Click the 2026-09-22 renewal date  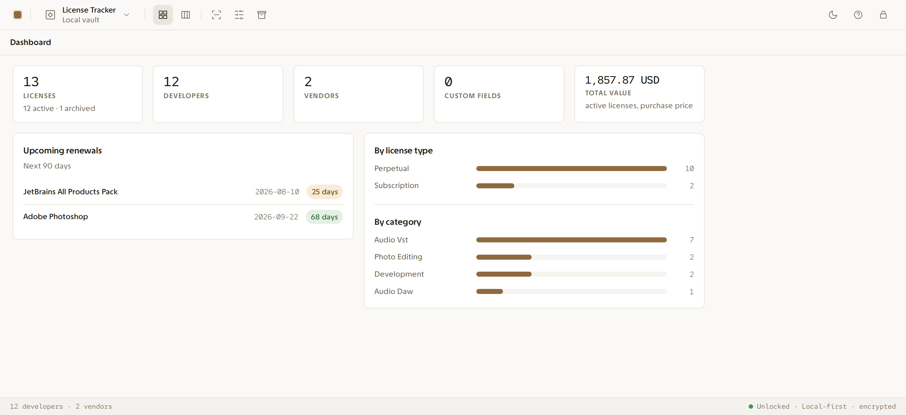coord(276,217)
